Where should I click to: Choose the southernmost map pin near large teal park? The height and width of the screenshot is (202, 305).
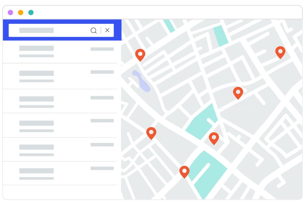[x=184, y=172]
